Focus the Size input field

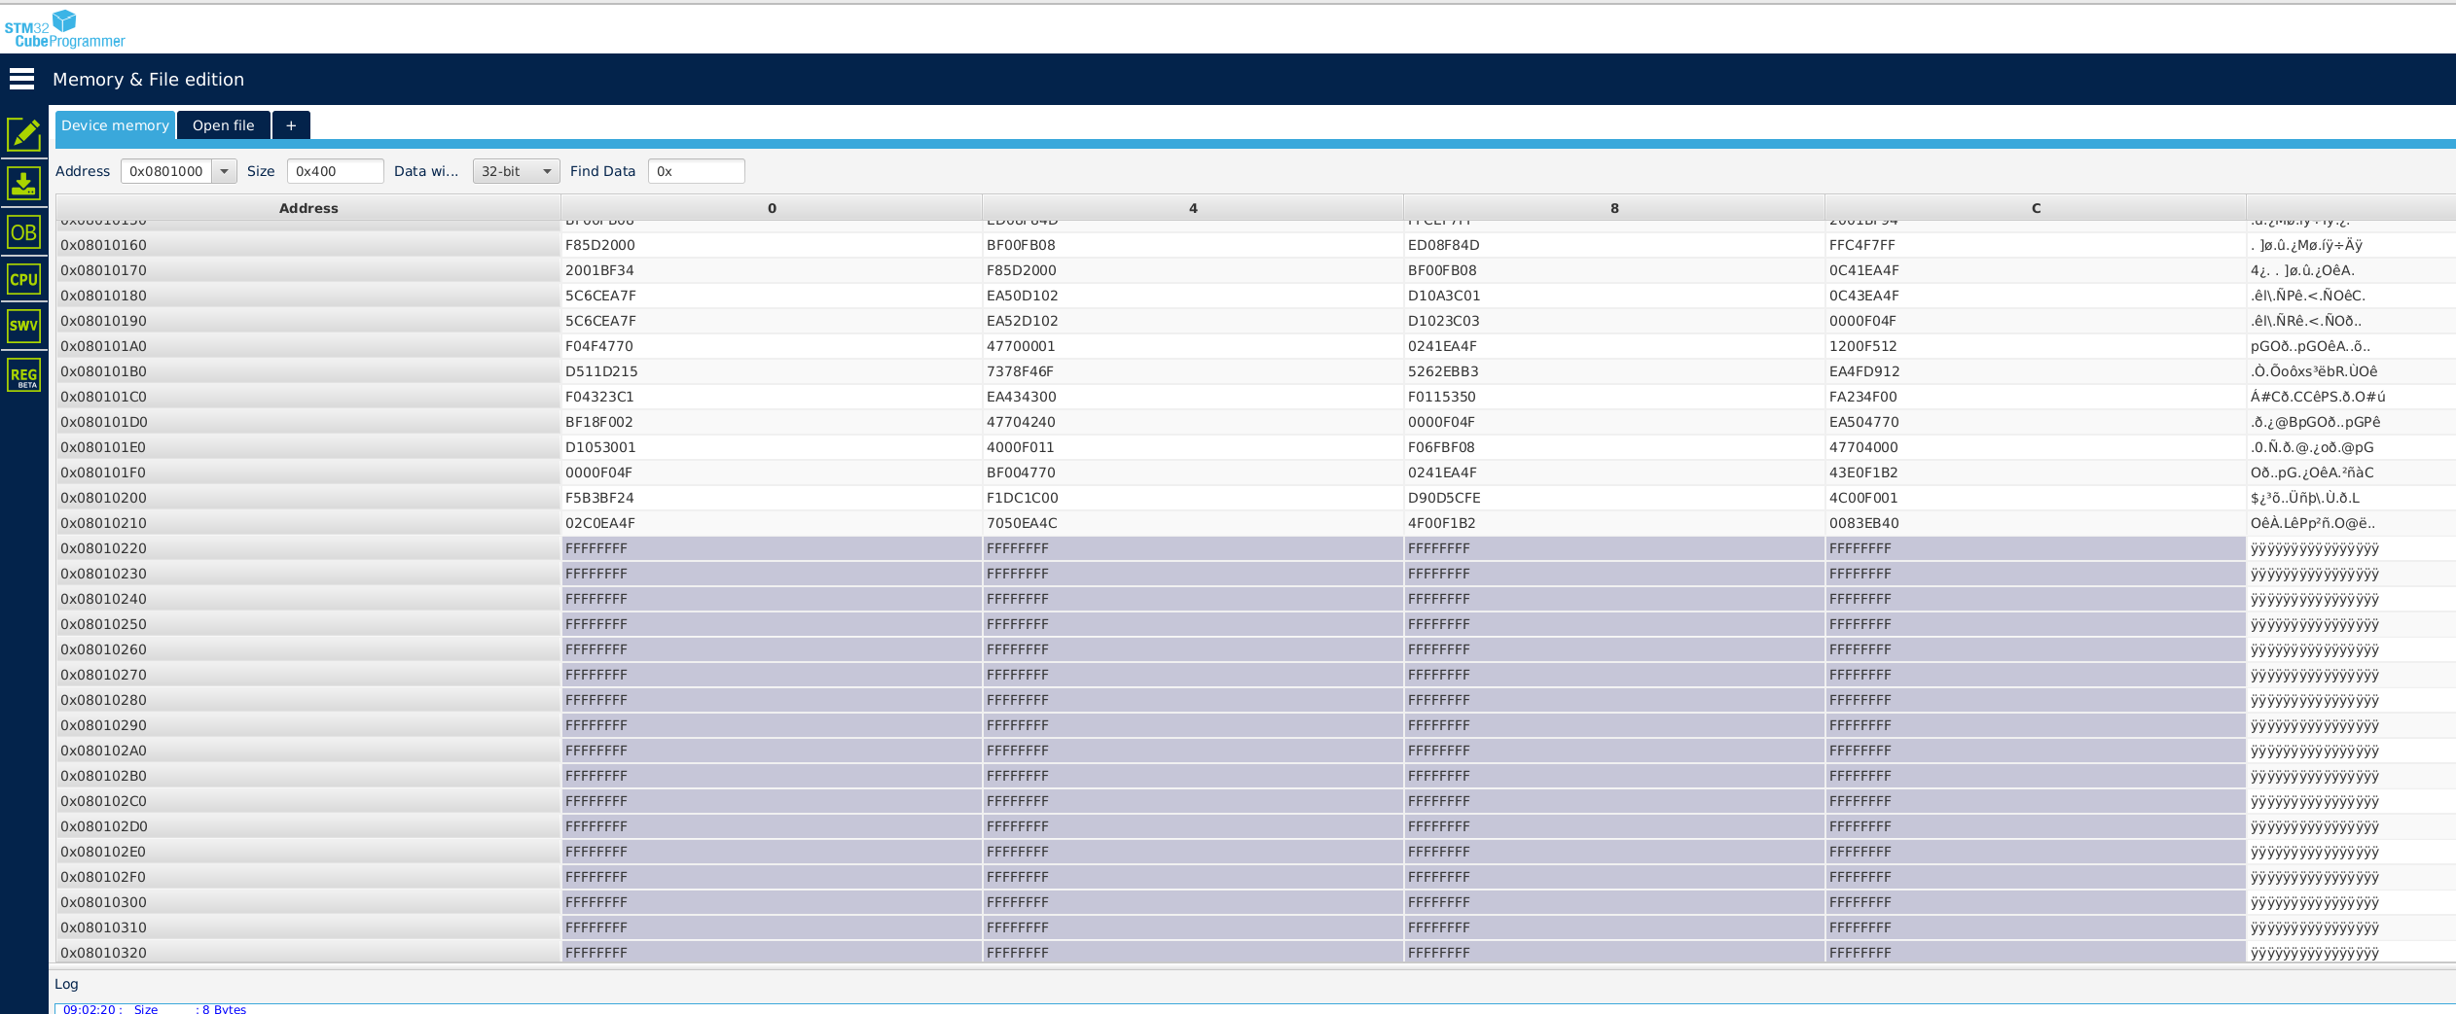335,171
